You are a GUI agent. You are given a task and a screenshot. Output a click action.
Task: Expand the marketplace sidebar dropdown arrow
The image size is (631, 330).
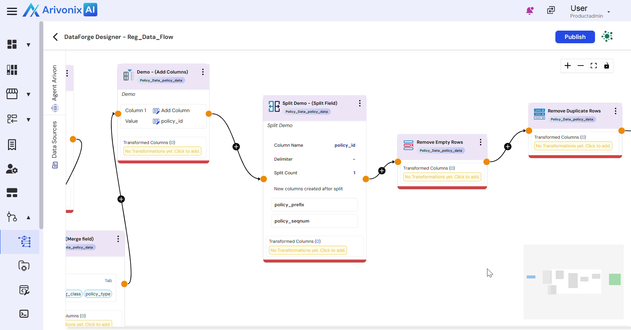29,94
